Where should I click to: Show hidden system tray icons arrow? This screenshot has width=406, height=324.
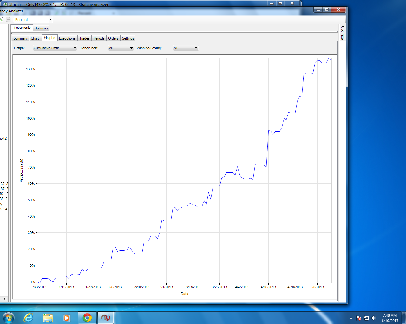351,318
